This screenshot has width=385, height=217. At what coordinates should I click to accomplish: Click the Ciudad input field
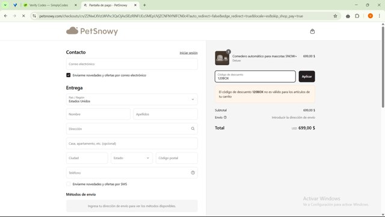point(87,158)
